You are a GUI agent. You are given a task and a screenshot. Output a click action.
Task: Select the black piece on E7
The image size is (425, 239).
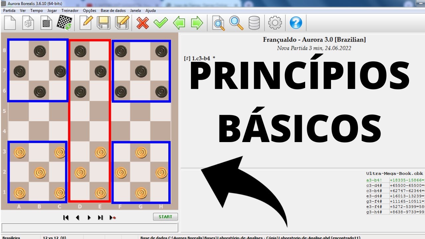(101, 71)
